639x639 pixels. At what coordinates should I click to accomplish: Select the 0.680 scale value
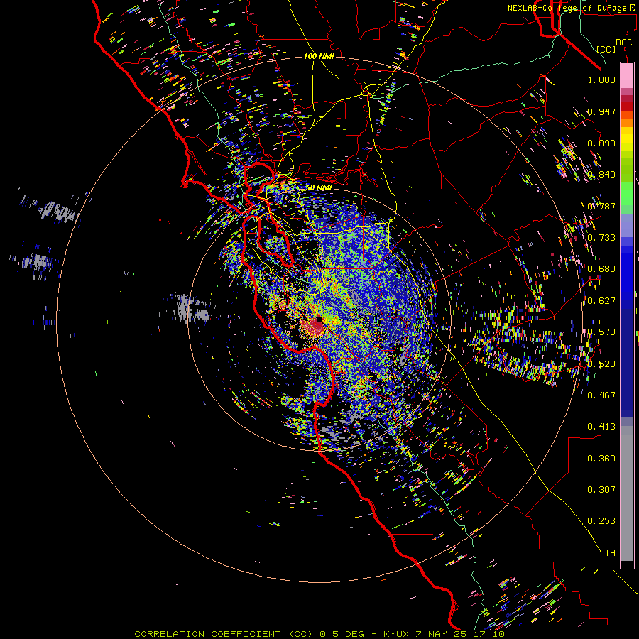coord(601,269)
